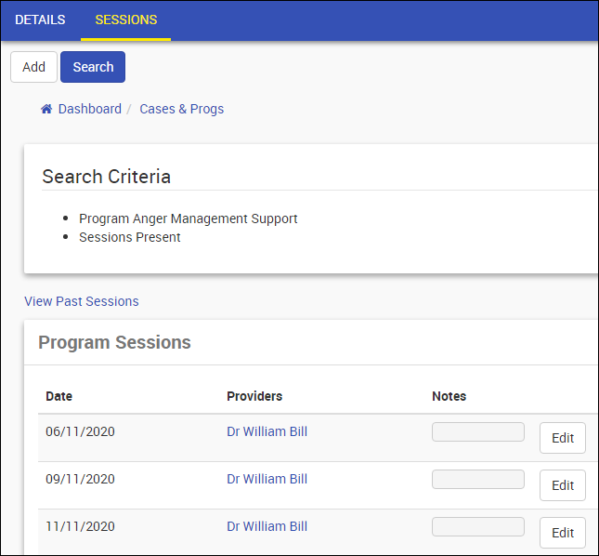The height and width of the screenshot is (556, 599).
Task: Click the Providers column header
Action: [254, 396]
